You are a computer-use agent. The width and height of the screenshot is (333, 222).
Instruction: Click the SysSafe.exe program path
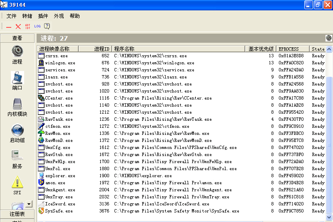click(x=176, y=211)
